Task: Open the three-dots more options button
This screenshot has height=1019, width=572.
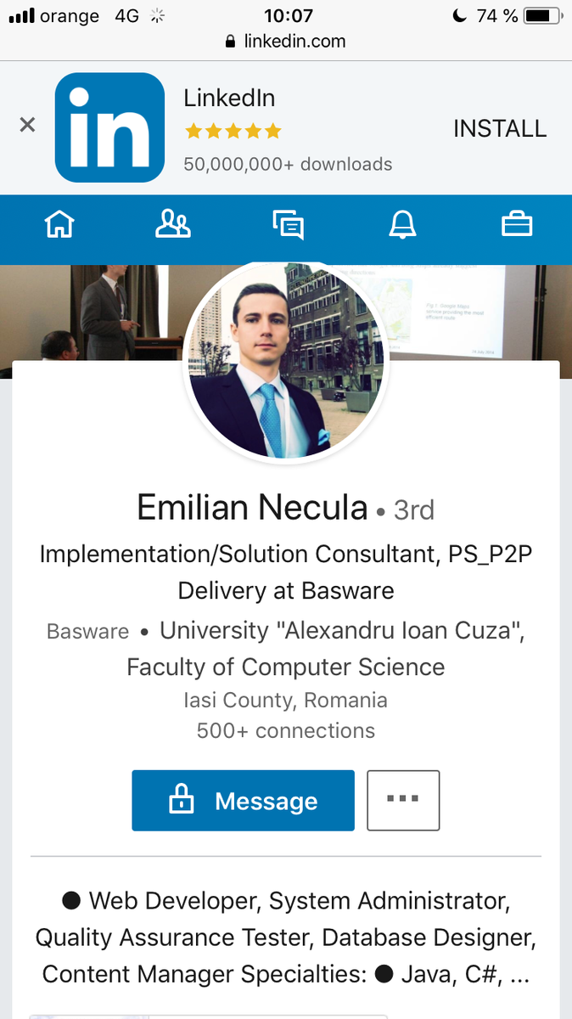Action: click(403, 800)
